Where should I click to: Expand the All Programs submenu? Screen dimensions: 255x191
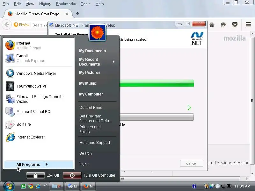pyautogui.click(x=39, y=165)
